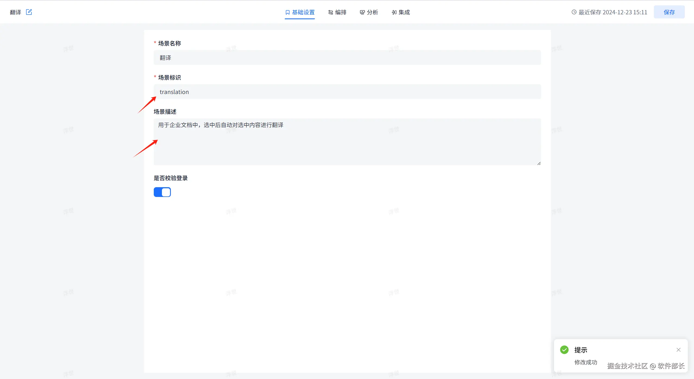Select the 基础设置 tab label
694x379 pixels.
303,12
